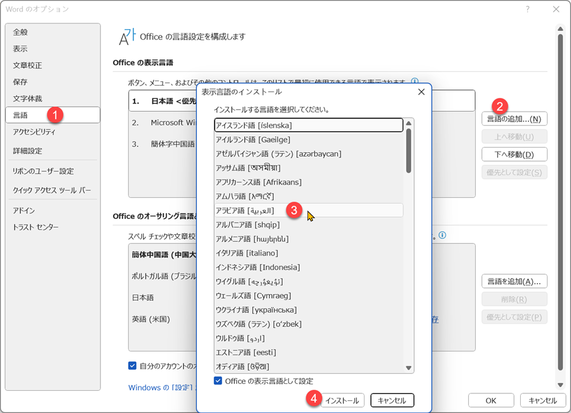Select エストニア語 [eesti]
This screenshot has height=413, width=571.
coord(309,352)
